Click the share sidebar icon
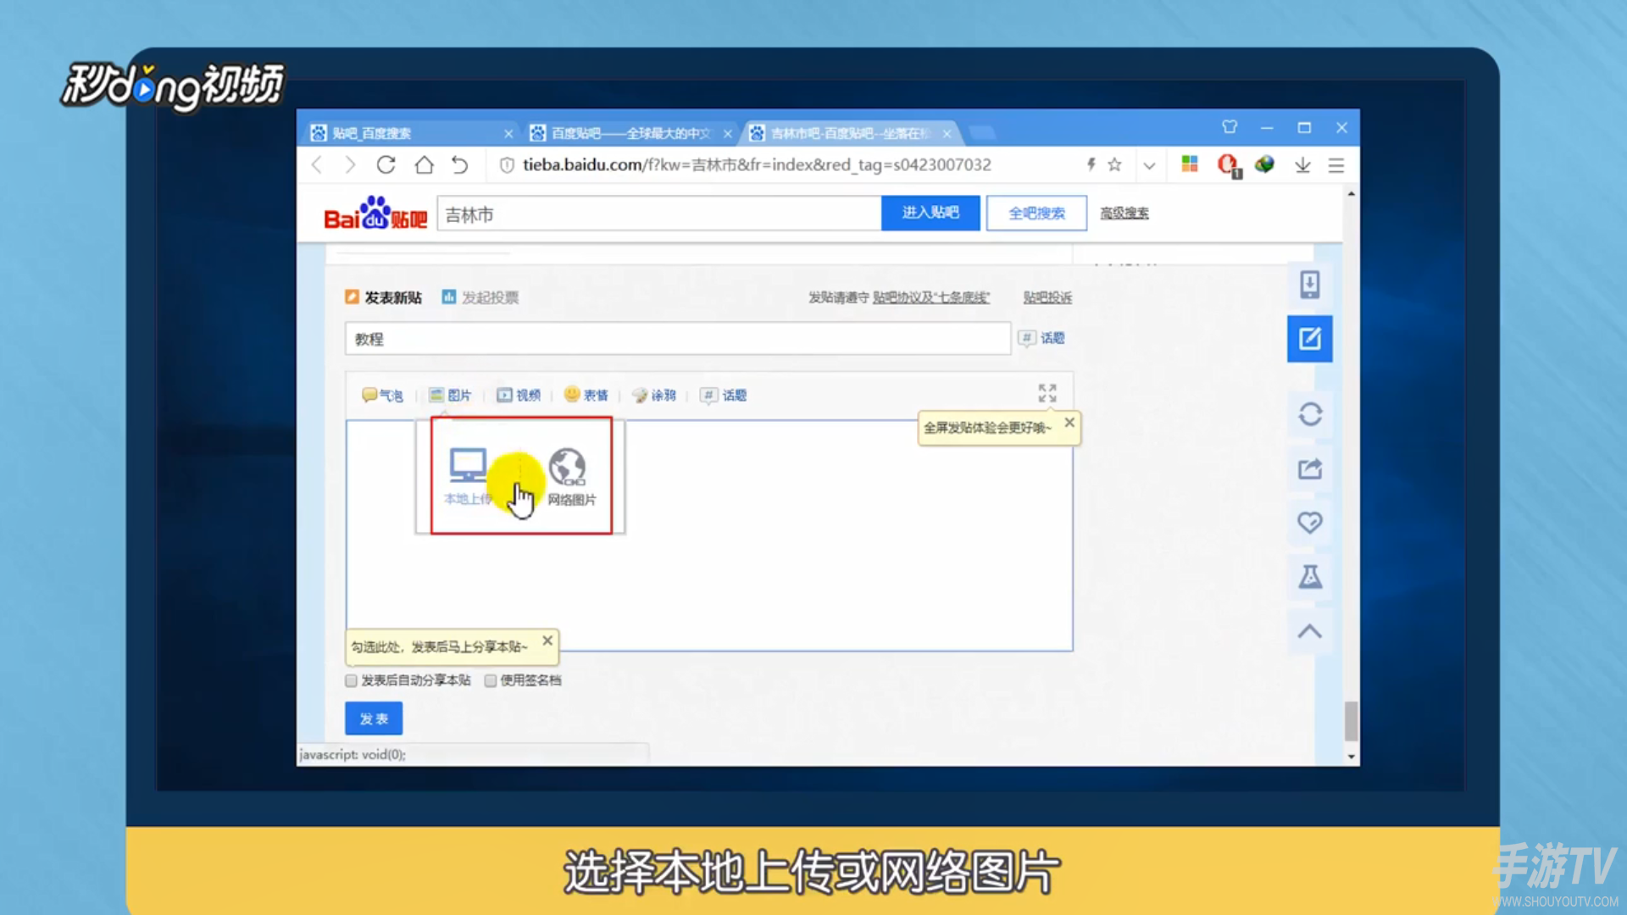 coord(1310,469)
